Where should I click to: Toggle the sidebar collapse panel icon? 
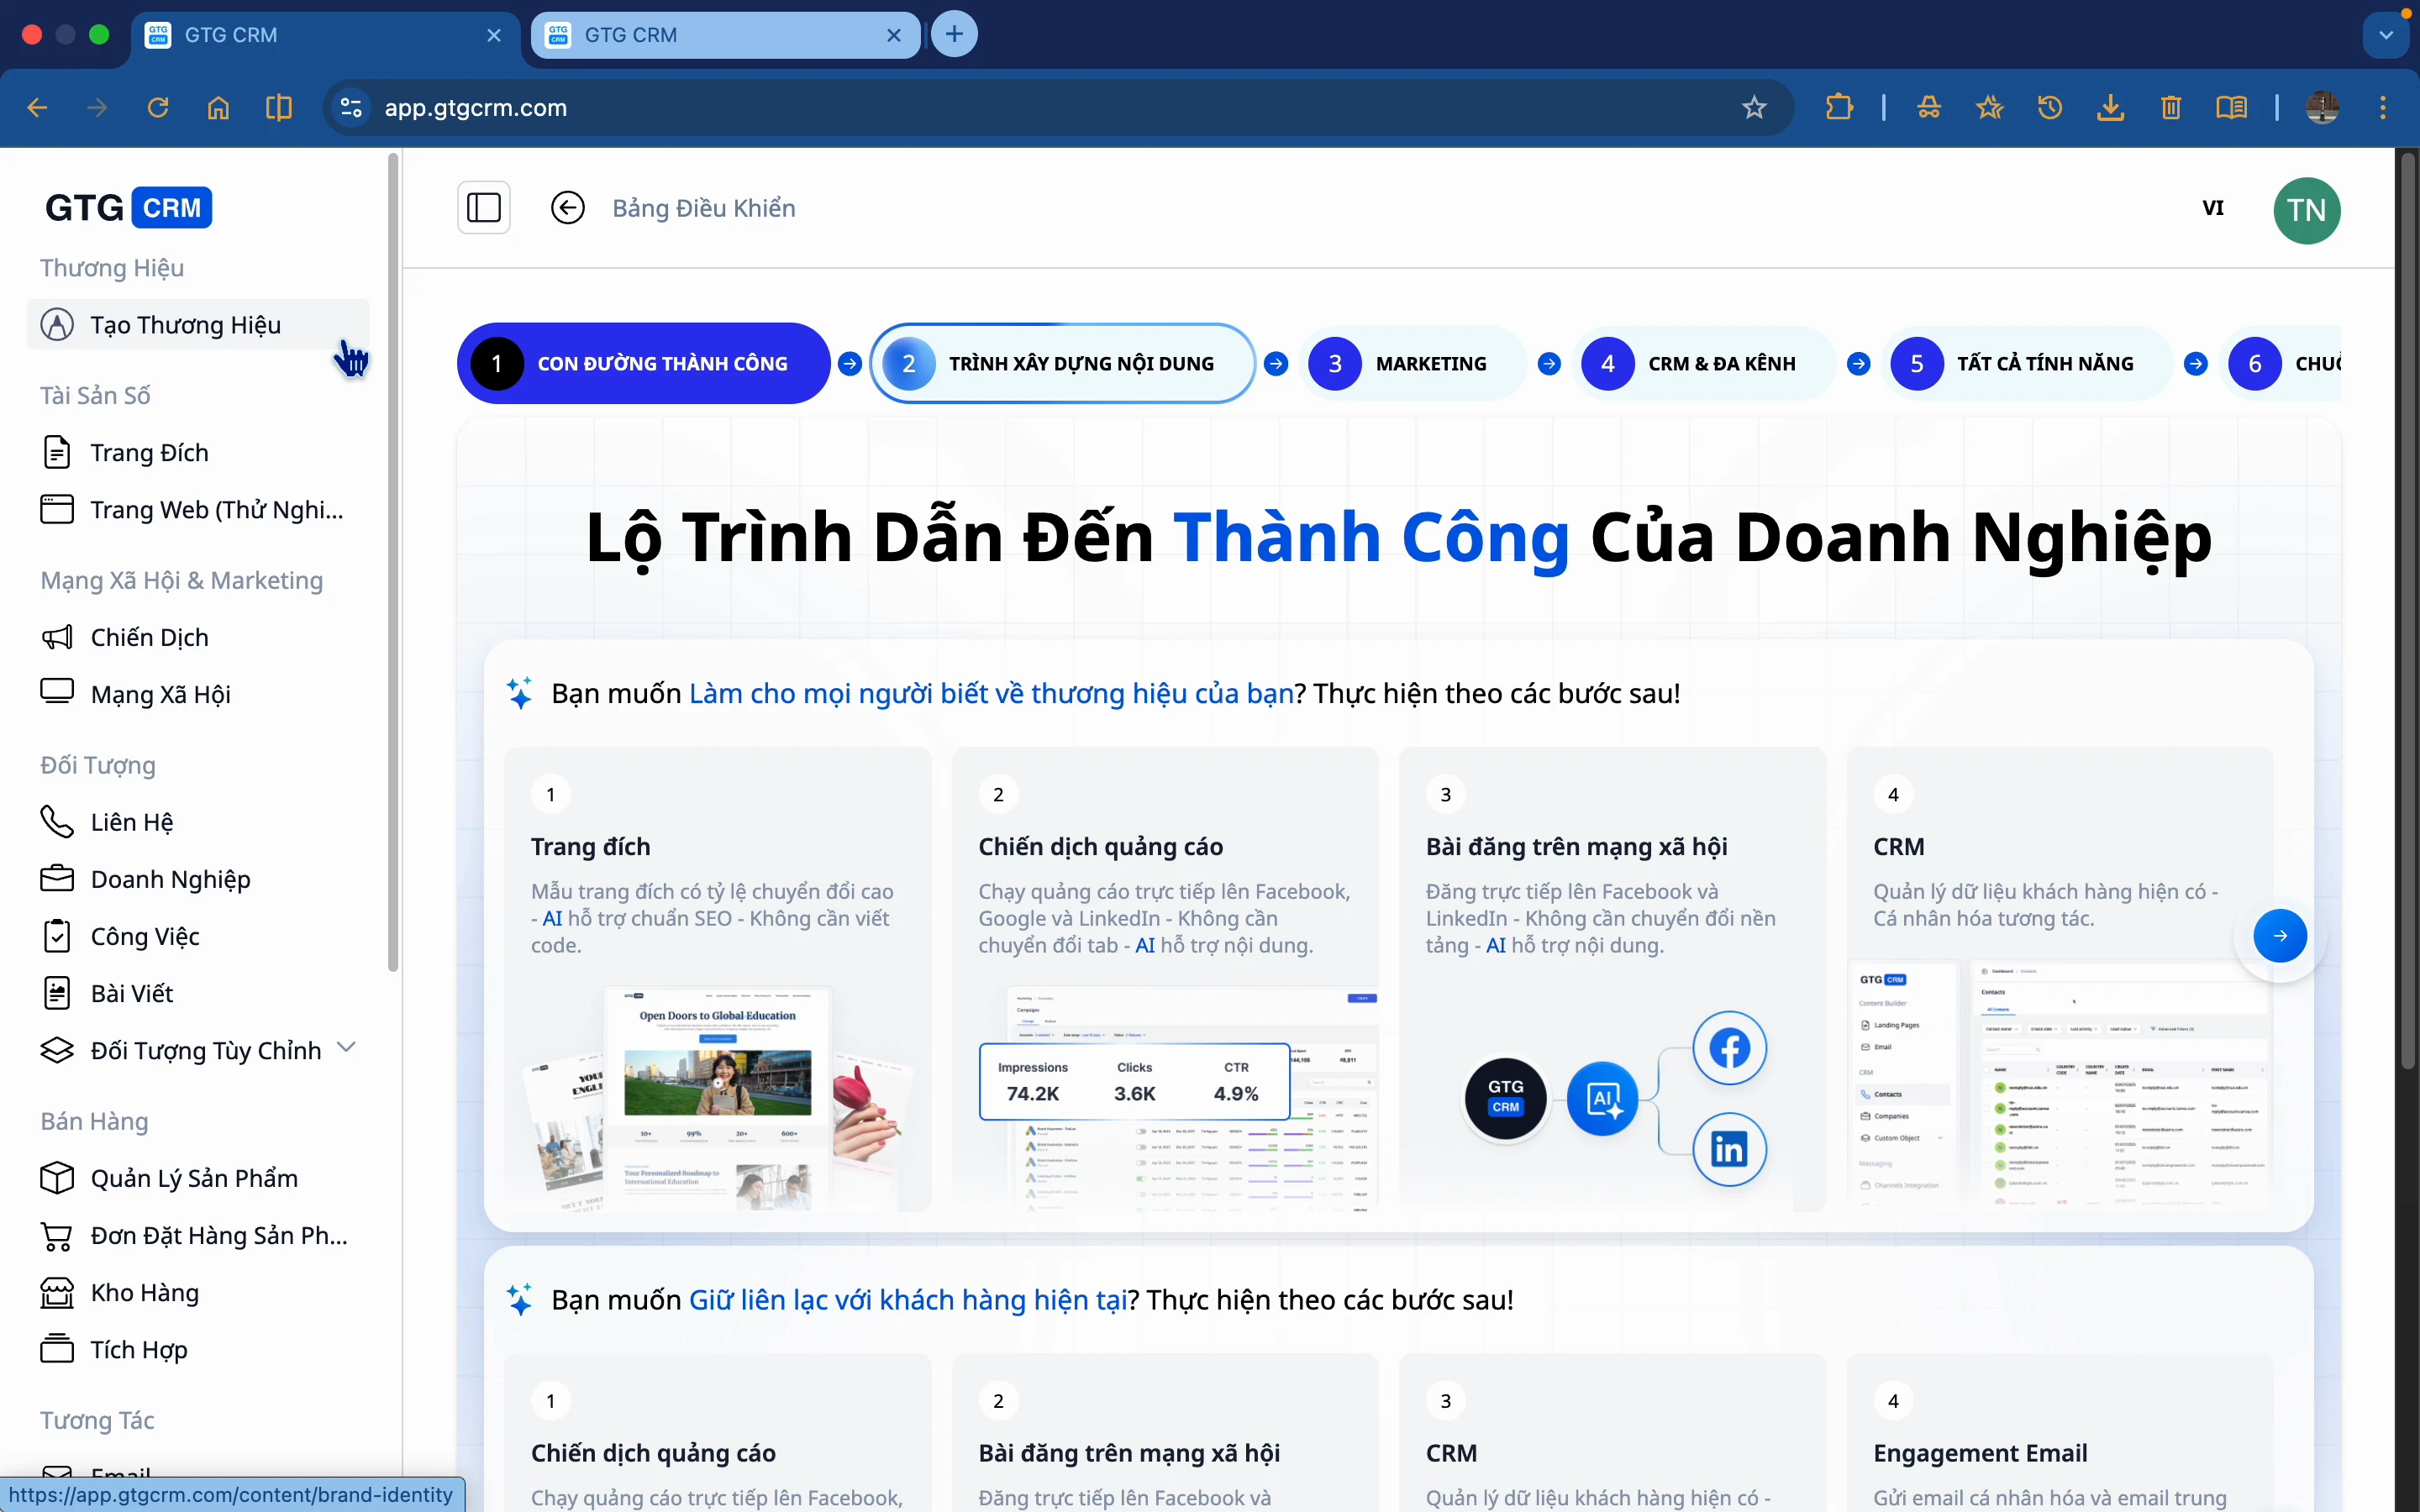coord(484,208)
